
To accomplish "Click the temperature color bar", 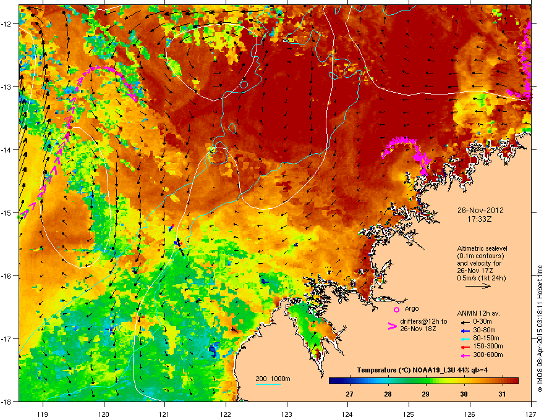I will tap(423, 381).
